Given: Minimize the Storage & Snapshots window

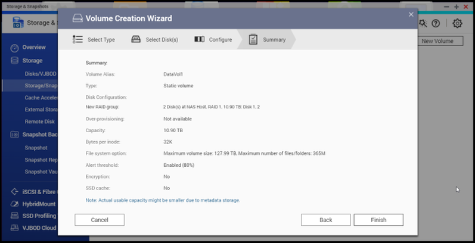Looking at the screenshot, I should [x=446, y=7].
